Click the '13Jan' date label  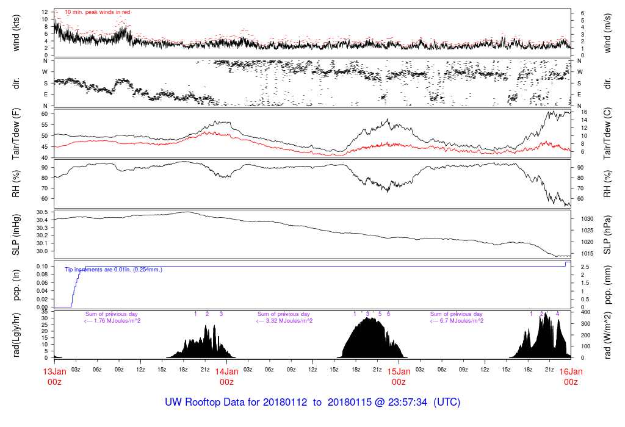(54, 371)
